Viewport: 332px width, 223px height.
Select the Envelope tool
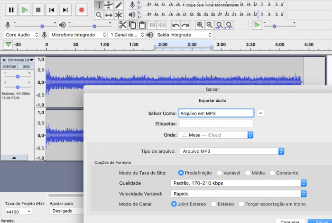pos(109,5)
